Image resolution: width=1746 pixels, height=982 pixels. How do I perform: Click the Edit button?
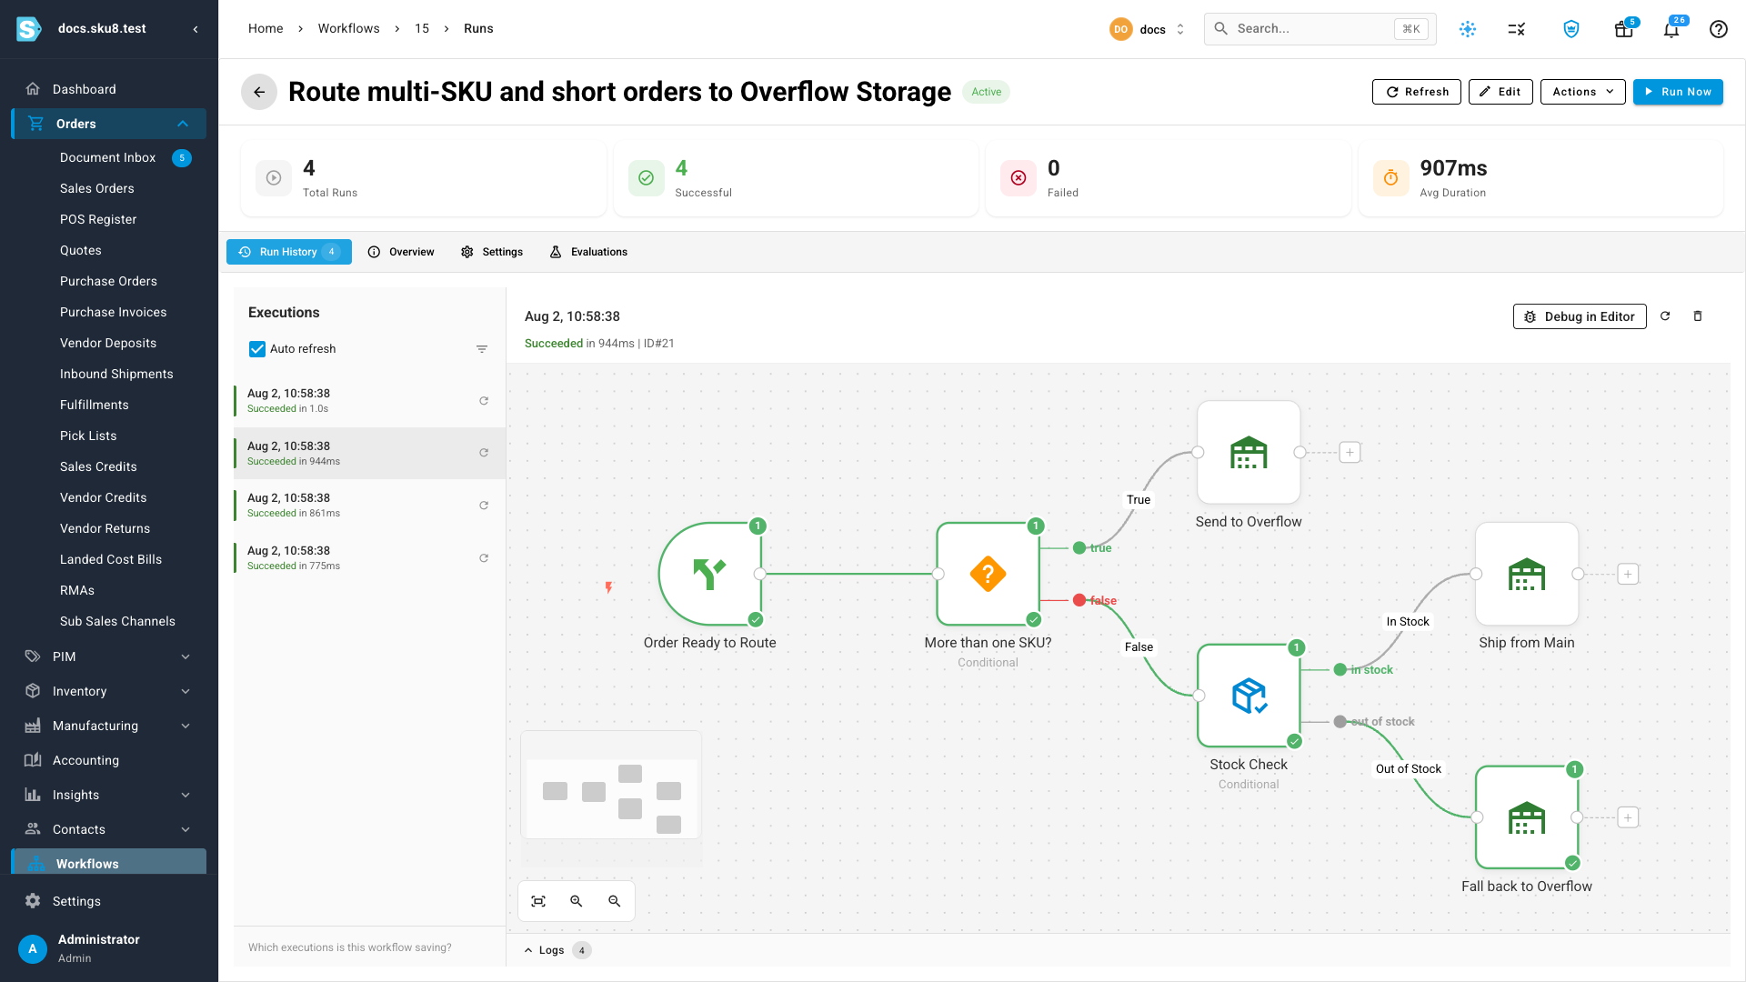click(1500, 92)
